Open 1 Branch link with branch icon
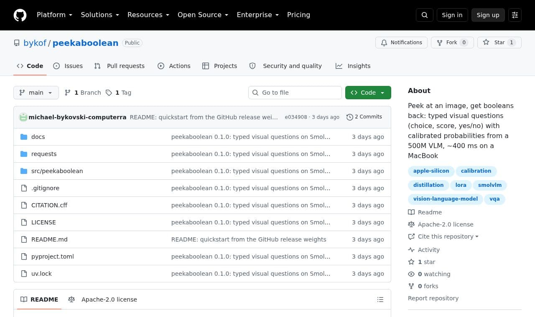This screenshot has width=535, height=317. [83, 93]
